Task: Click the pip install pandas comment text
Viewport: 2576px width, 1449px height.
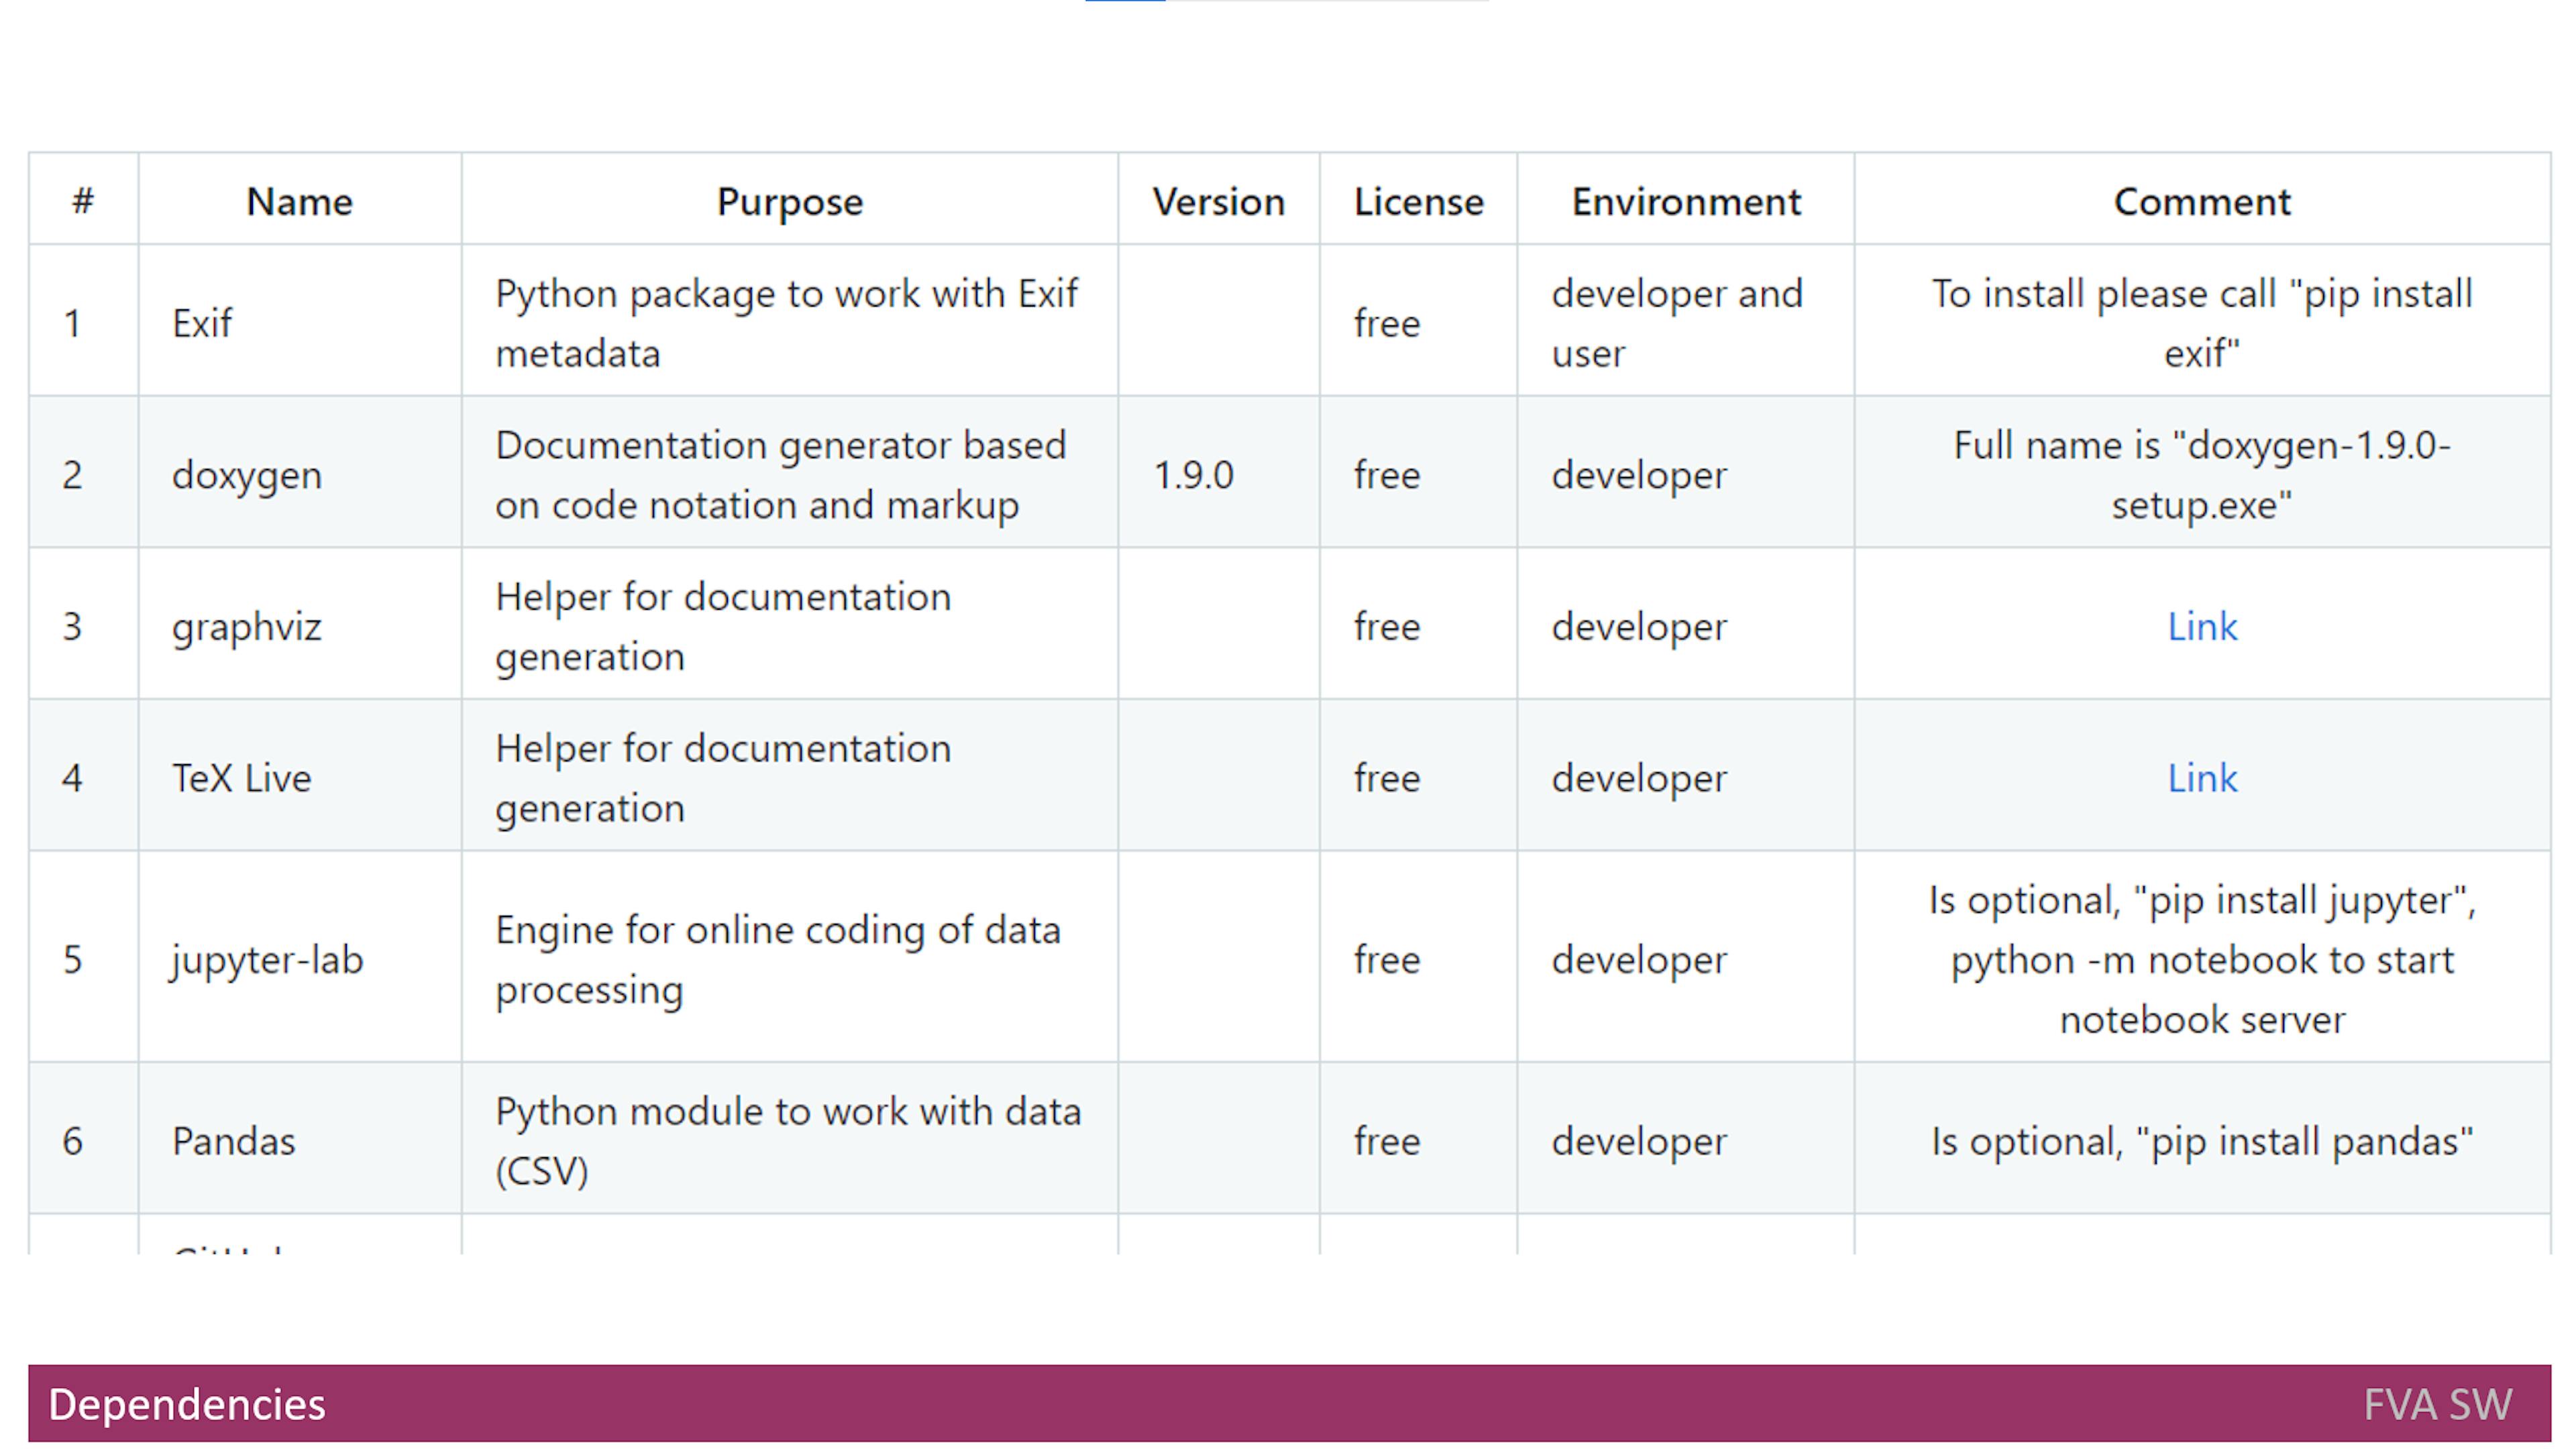Action: [x=2202, y=1141]
